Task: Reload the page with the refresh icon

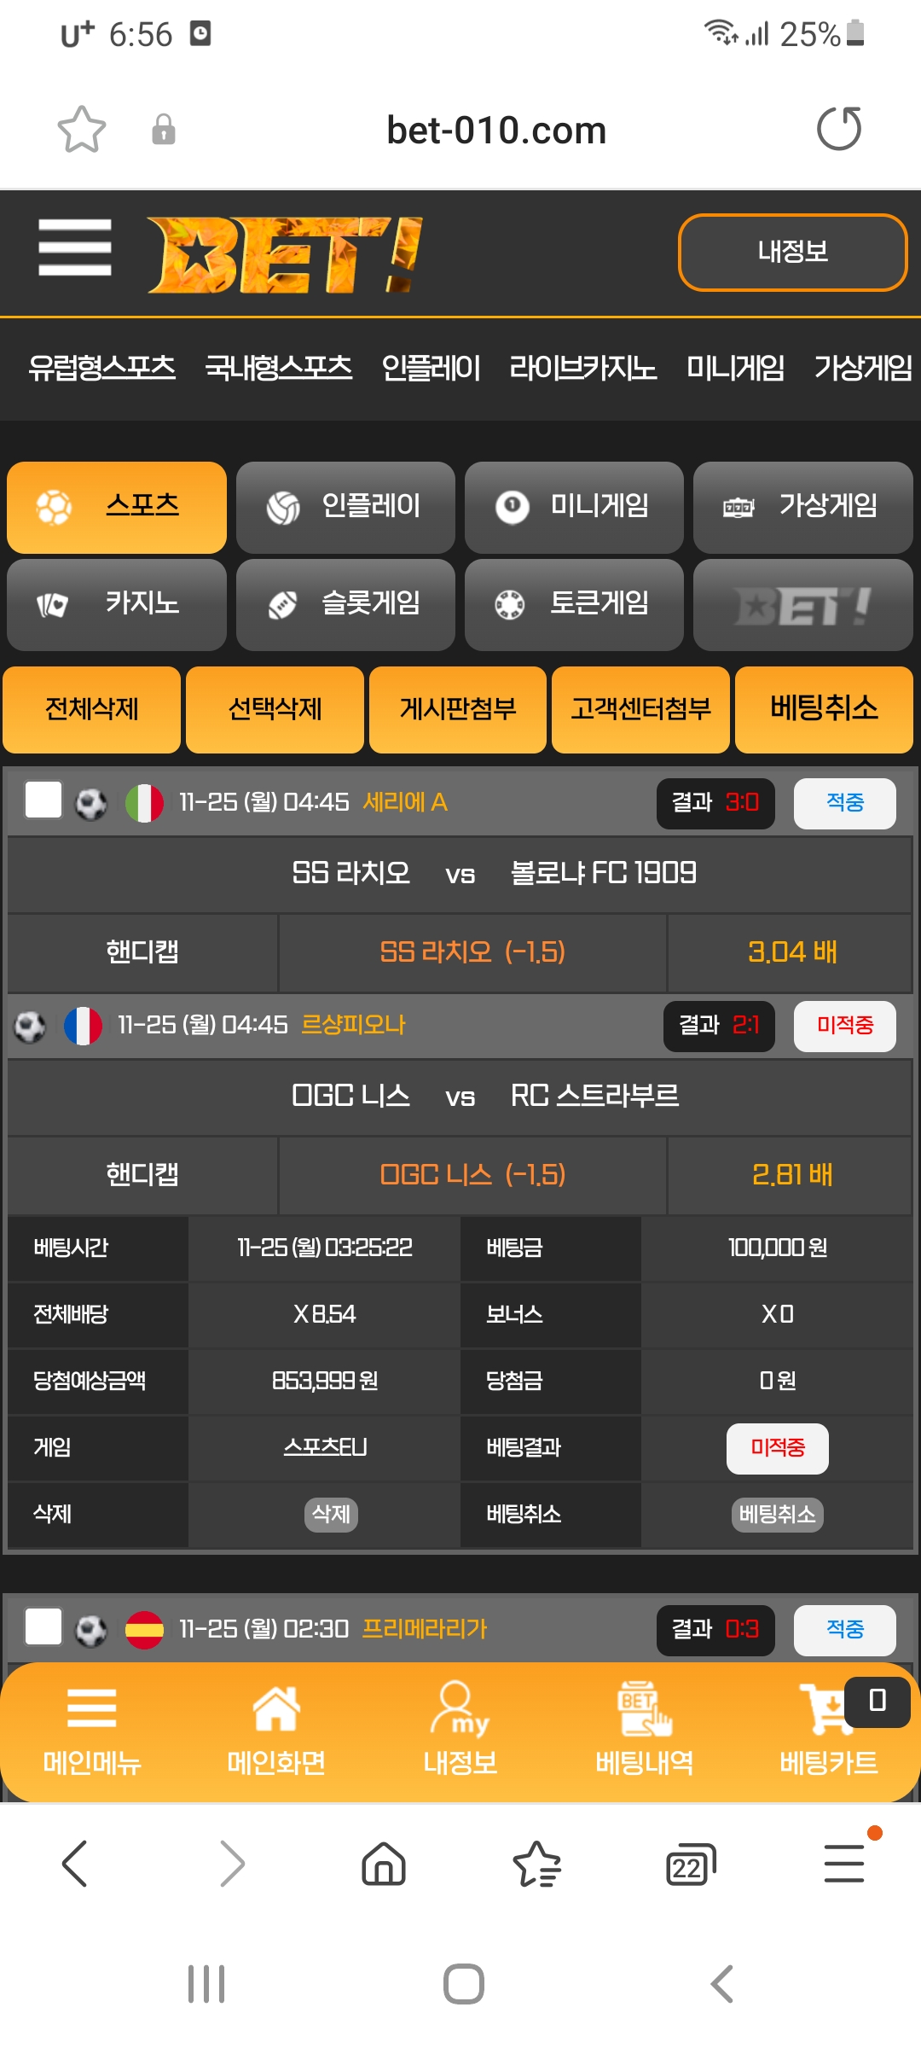Action: pyautogui.click(x=839, y=129)
